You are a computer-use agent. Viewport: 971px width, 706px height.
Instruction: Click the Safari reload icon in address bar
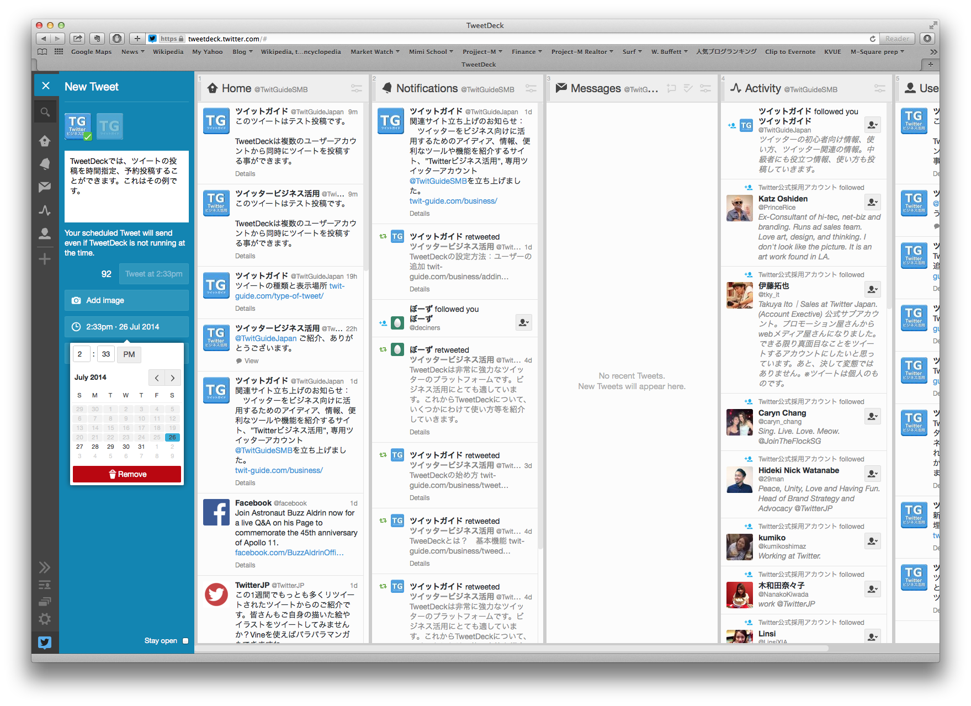pos(873,39)
